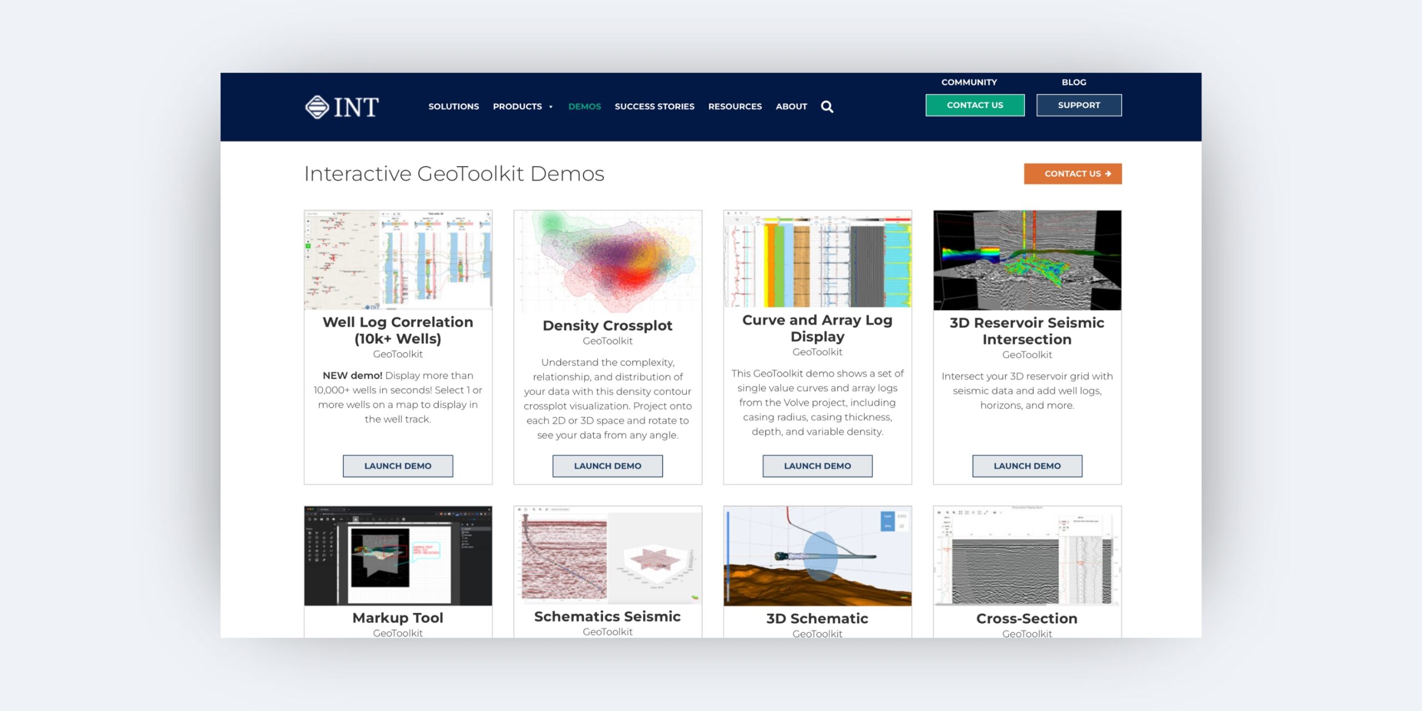Open the Resources menu

click(735, 106)
